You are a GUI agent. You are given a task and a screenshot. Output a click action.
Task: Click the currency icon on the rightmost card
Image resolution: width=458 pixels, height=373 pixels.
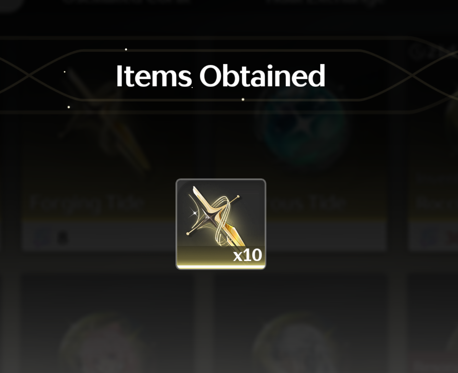click(428, 237)
